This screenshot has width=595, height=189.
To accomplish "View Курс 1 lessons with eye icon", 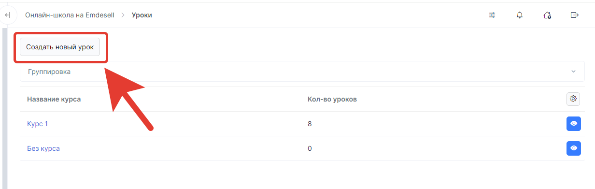I will pyautogui.click(x=573, y=124).
